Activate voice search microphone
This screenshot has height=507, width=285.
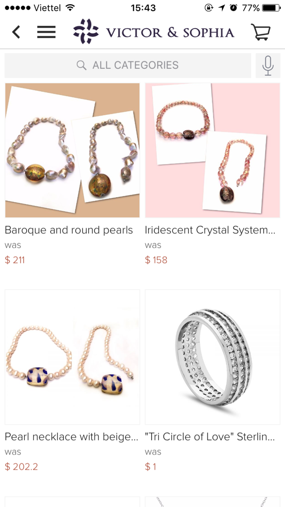(268, 66)
